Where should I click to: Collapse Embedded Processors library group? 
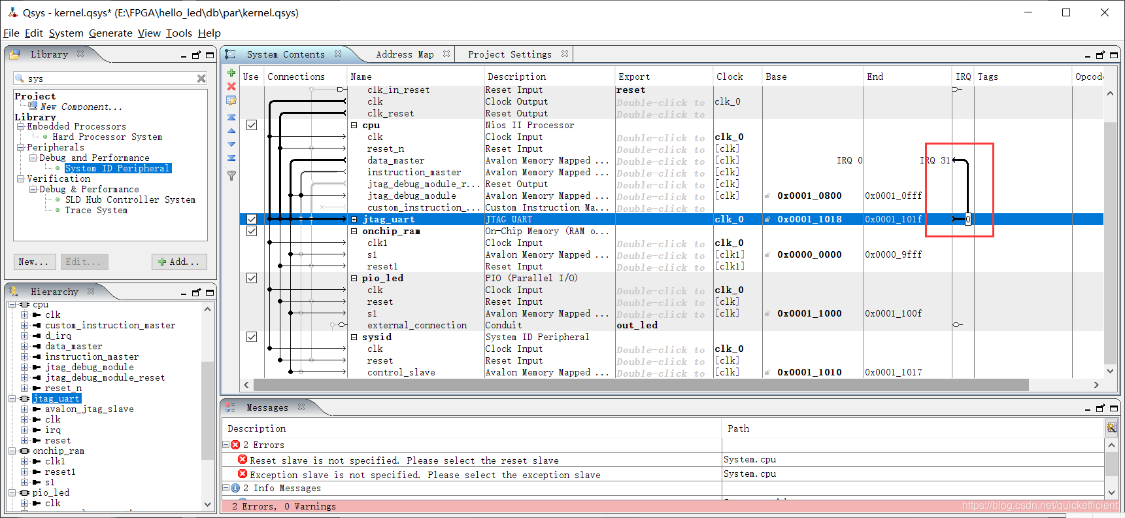tap(20, 127)
